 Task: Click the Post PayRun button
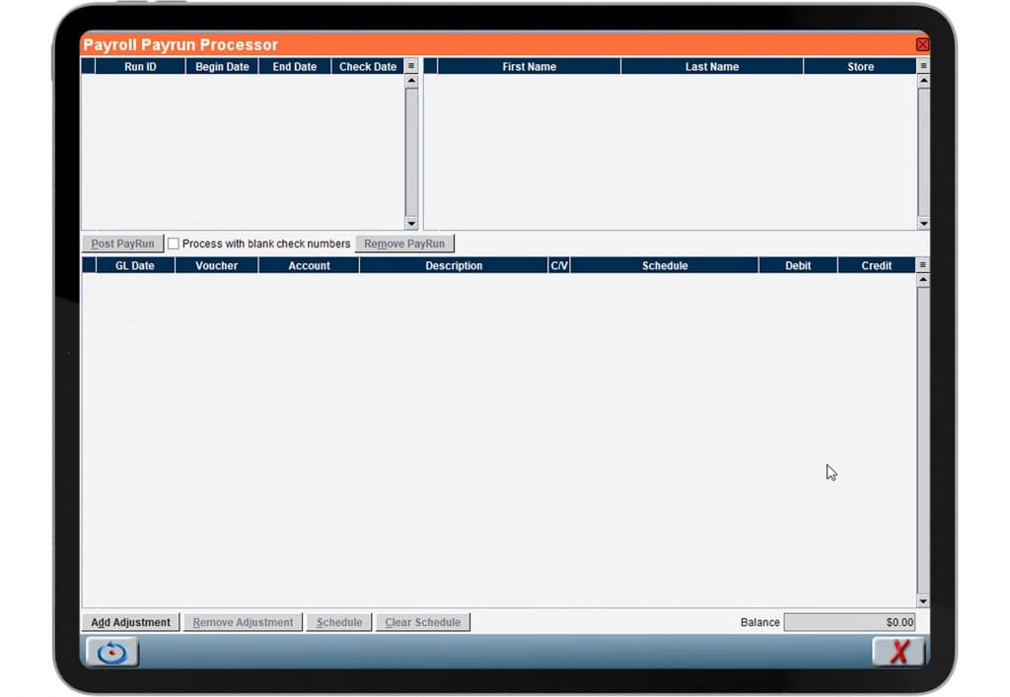pyautogui.click(x=121, y=243)
